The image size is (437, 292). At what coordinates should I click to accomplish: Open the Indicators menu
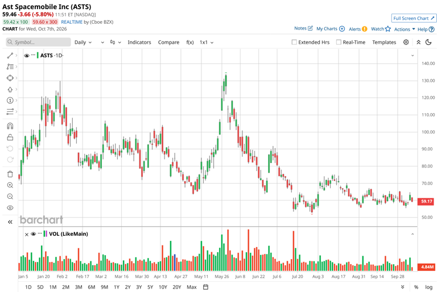(139, 42)
